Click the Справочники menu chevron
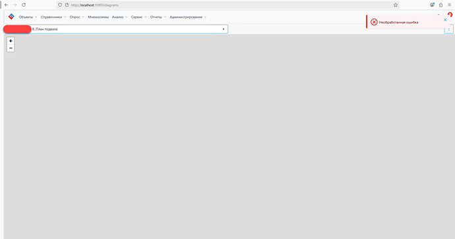This screenshot has height=239, width=455. point(65,17)
